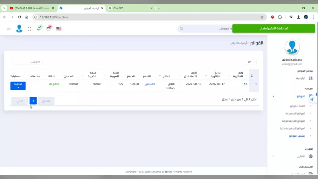The image size is (318, 179).
Task: Focus the table Search input
Action: 27,62
